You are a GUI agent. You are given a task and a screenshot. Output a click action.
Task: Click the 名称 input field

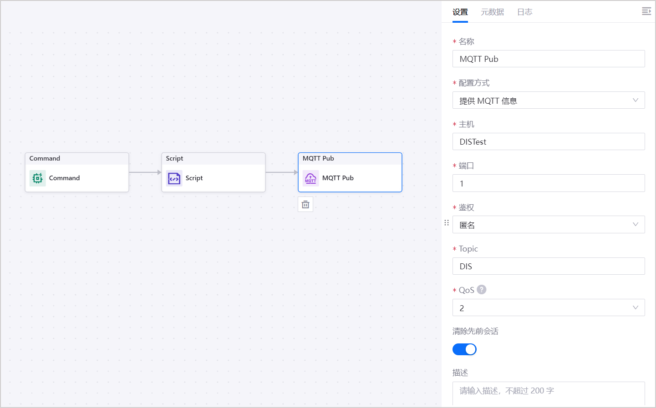548,59
